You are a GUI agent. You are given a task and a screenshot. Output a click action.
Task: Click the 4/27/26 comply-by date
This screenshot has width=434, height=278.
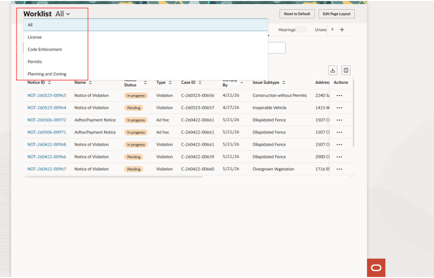231,107
